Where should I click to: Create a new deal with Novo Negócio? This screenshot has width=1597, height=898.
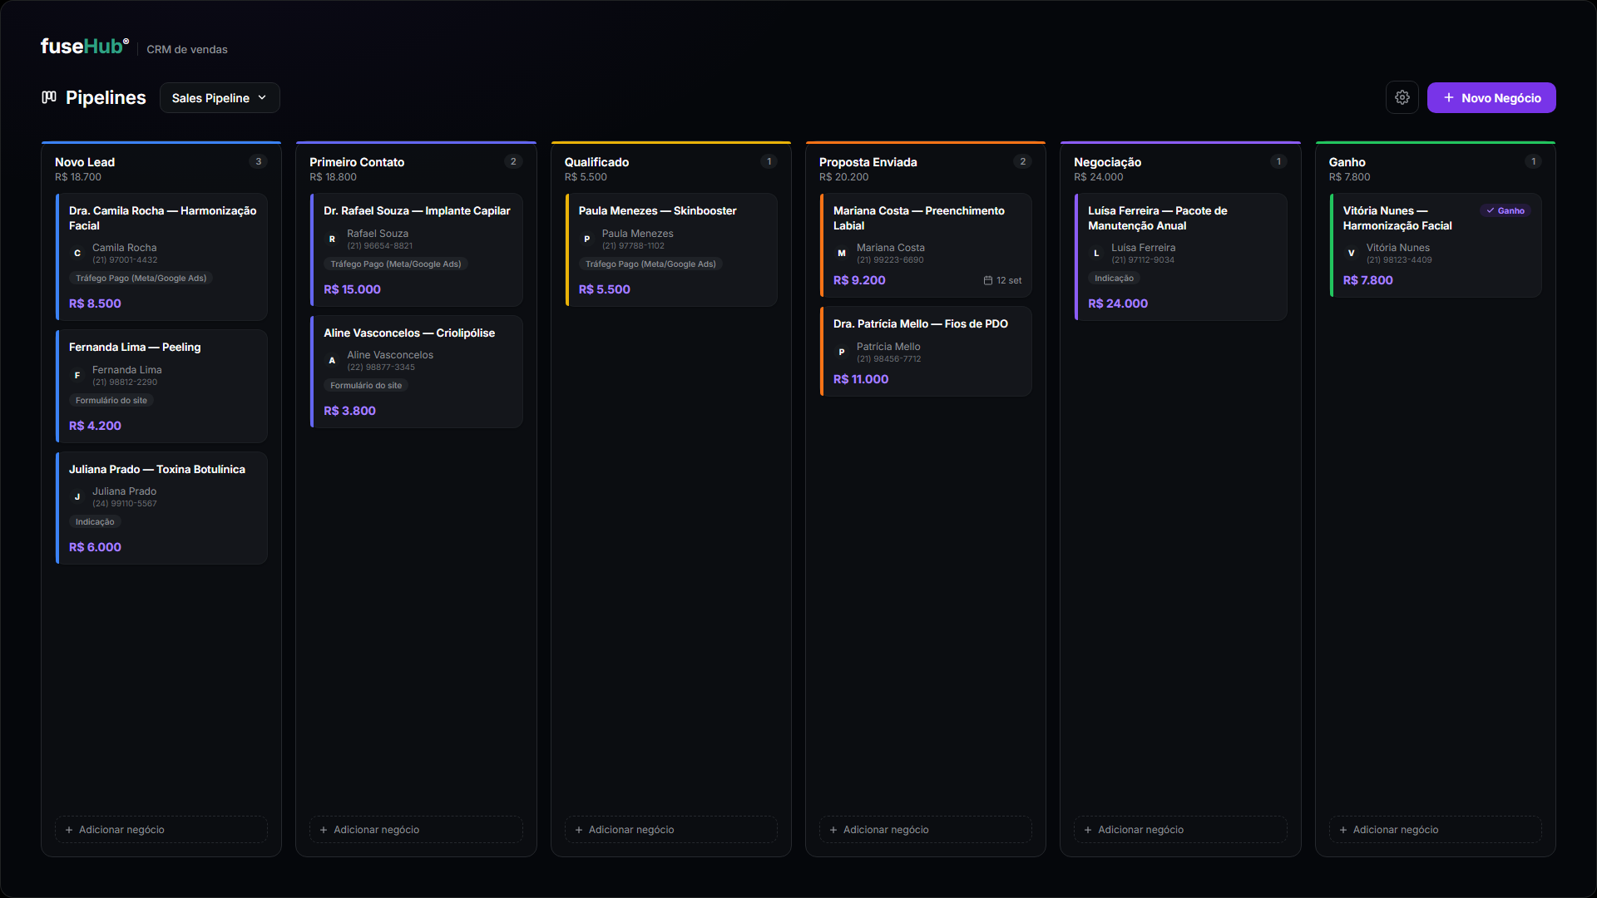(1491, 97)
